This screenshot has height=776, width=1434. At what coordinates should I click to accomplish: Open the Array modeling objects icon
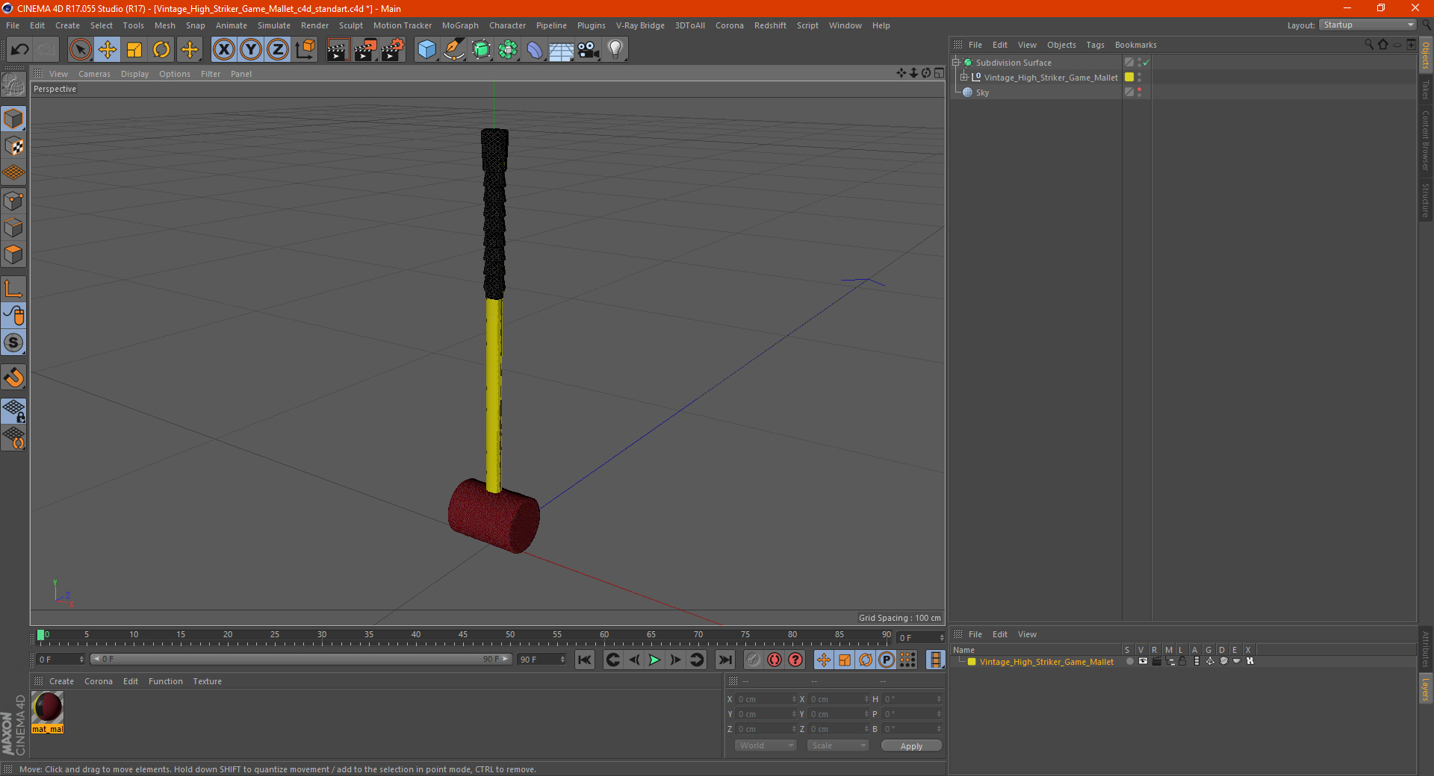click(x=508, y=50)
